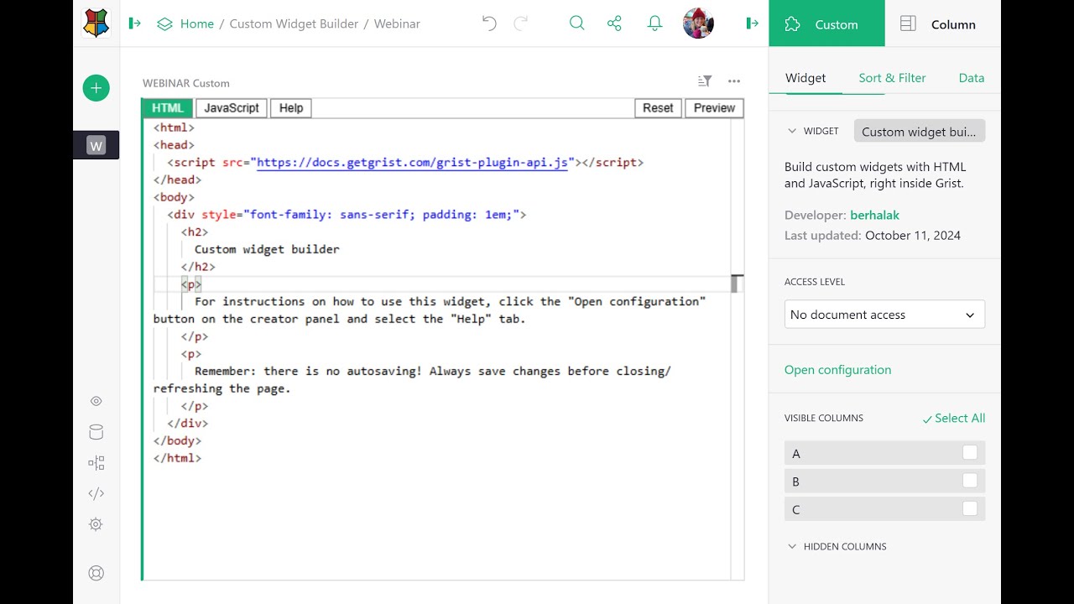
Task: Switch to the JavaScript editor tab
Action: coord(232,108)
